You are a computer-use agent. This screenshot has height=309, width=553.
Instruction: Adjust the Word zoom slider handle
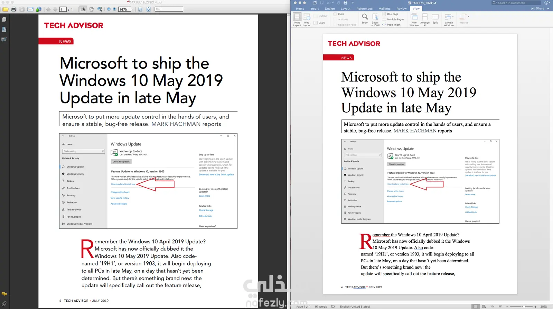pos(524,307)
